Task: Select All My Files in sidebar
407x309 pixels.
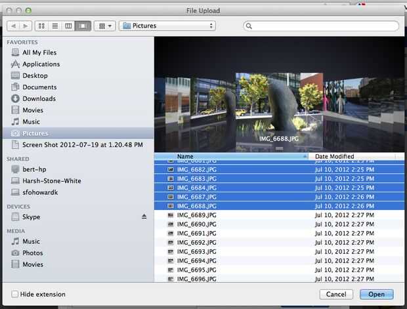Action: pyautogui.click(x=78, y=52)
